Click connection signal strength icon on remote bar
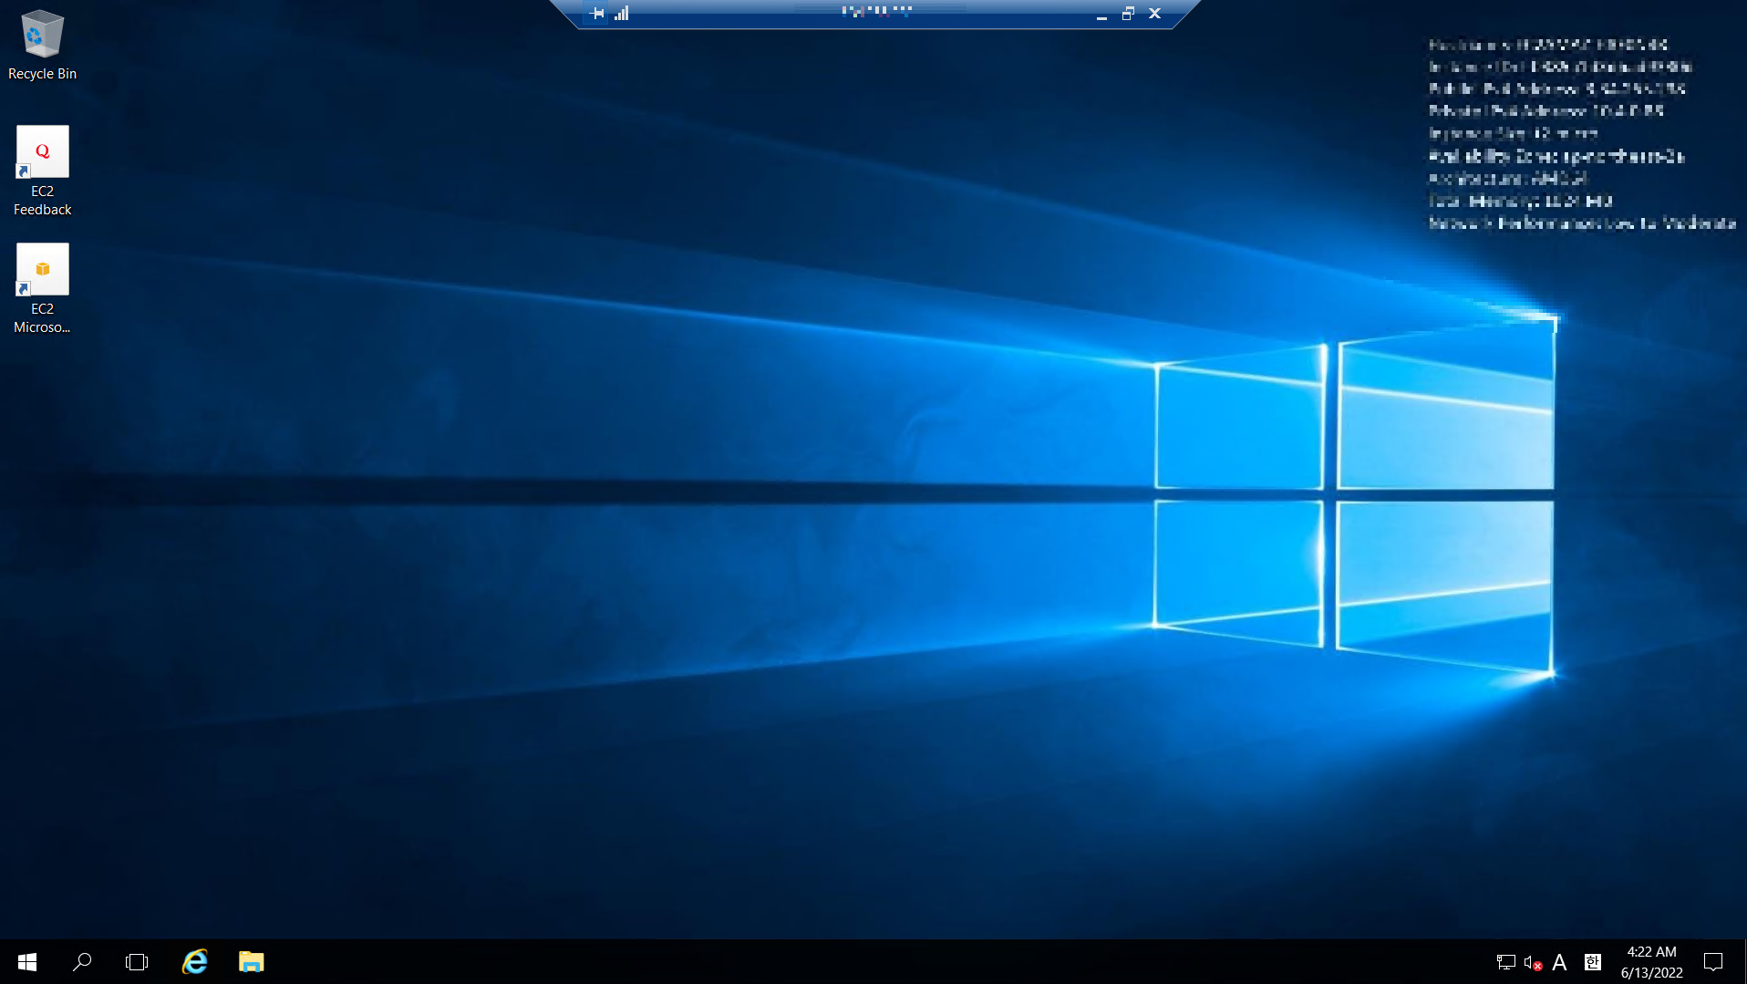This screenshot has width=1747, height=984. (622, 14)
